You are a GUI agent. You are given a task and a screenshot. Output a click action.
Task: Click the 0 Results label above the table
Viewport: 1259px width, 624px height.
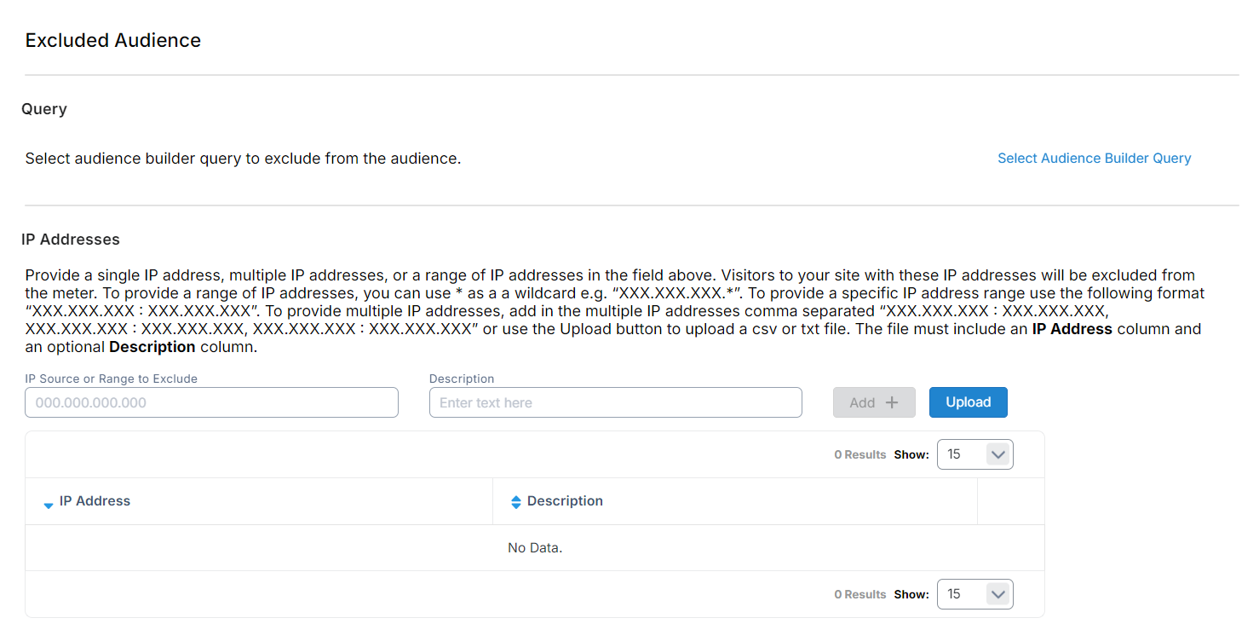pos(859,455)
